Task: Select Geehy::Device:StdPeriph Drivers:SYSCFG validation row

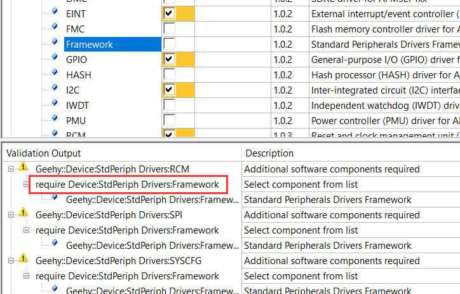Action: pyautogui.click(x=119, y=261)
